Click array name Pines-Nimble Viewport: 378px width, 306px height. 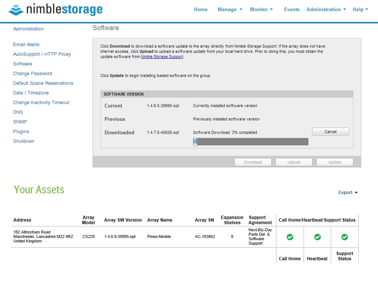pyautogui.click(x=159, y=236)
